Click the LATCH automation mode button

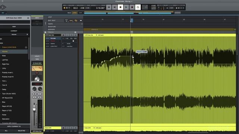point(75,13)
